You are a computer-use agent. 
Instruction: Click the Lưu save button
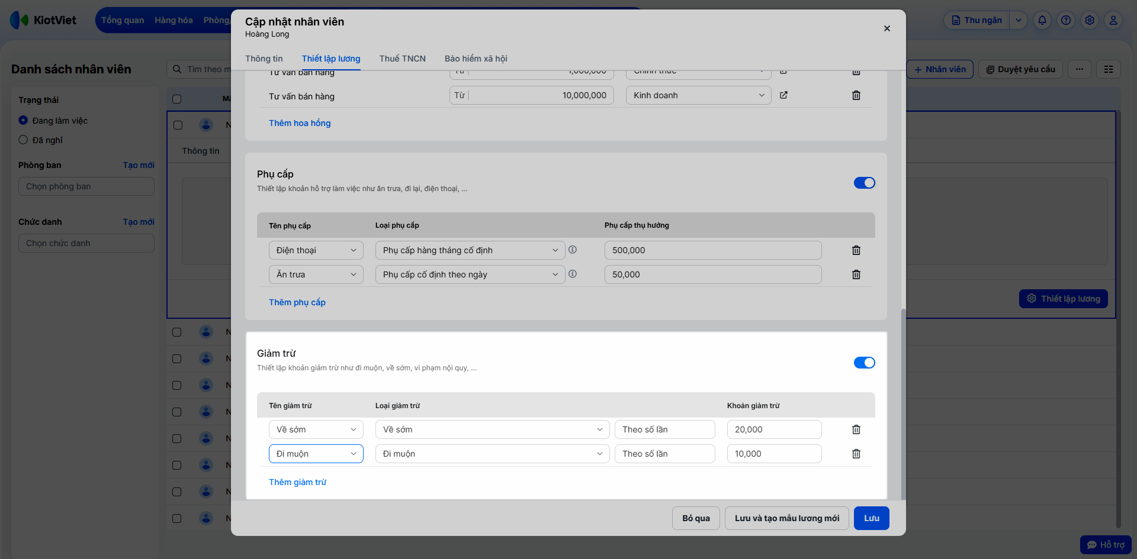click(x=872, y=518)
